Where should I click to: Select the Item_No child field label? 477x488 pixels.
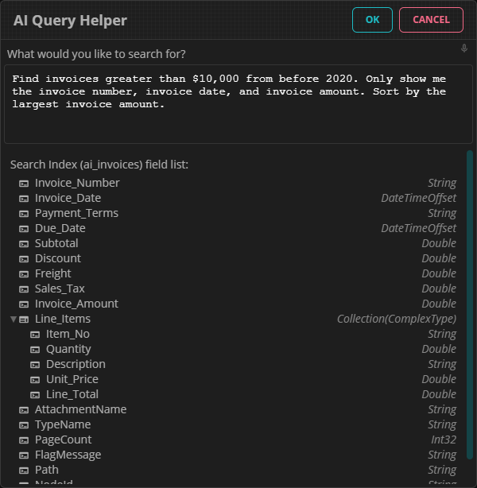[x=68, y=334]
